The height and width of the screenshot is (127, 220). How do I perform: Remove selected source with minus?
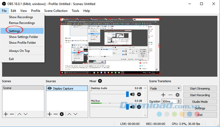click(x=56, y=114)
